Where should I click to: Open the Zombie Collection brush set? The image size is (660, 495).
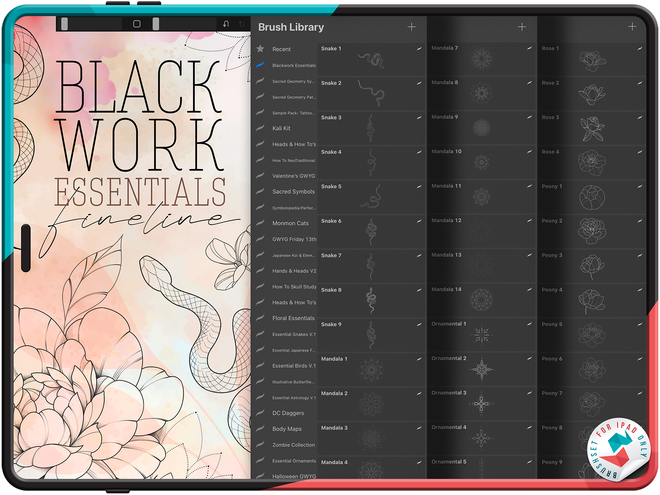pyautogui.click(x=286, y=445)
